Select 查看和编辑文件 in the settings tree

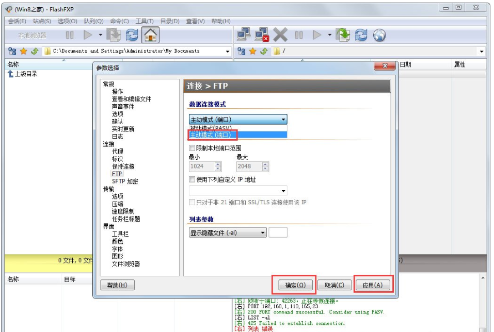point(132,99)
